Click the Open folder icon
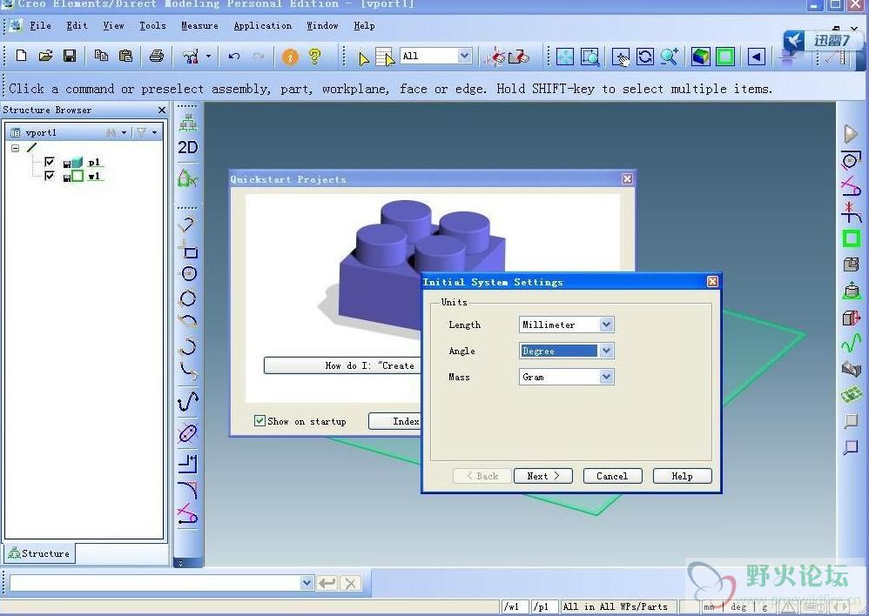 45,56
